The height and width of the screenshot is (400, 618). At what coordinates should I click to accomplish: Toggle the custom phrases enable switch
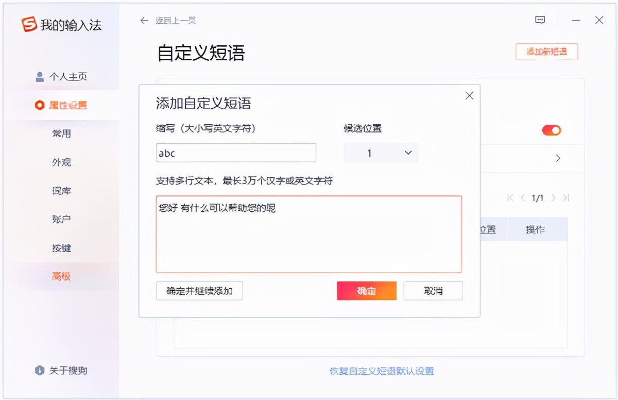click(x=551, y=130)
